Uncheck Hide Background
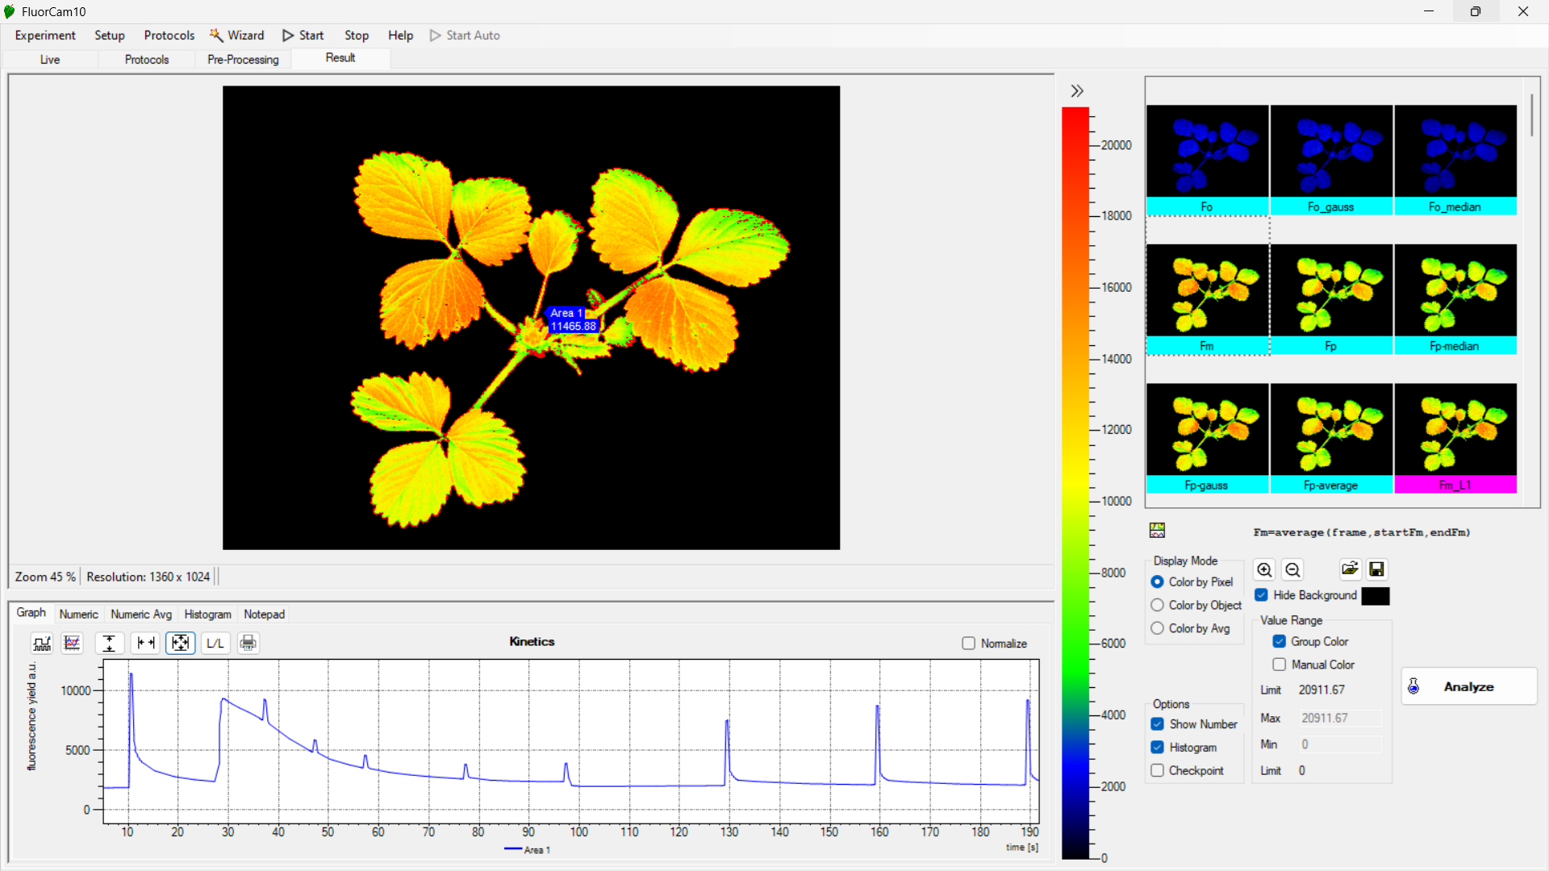 tap(1261, 595)
